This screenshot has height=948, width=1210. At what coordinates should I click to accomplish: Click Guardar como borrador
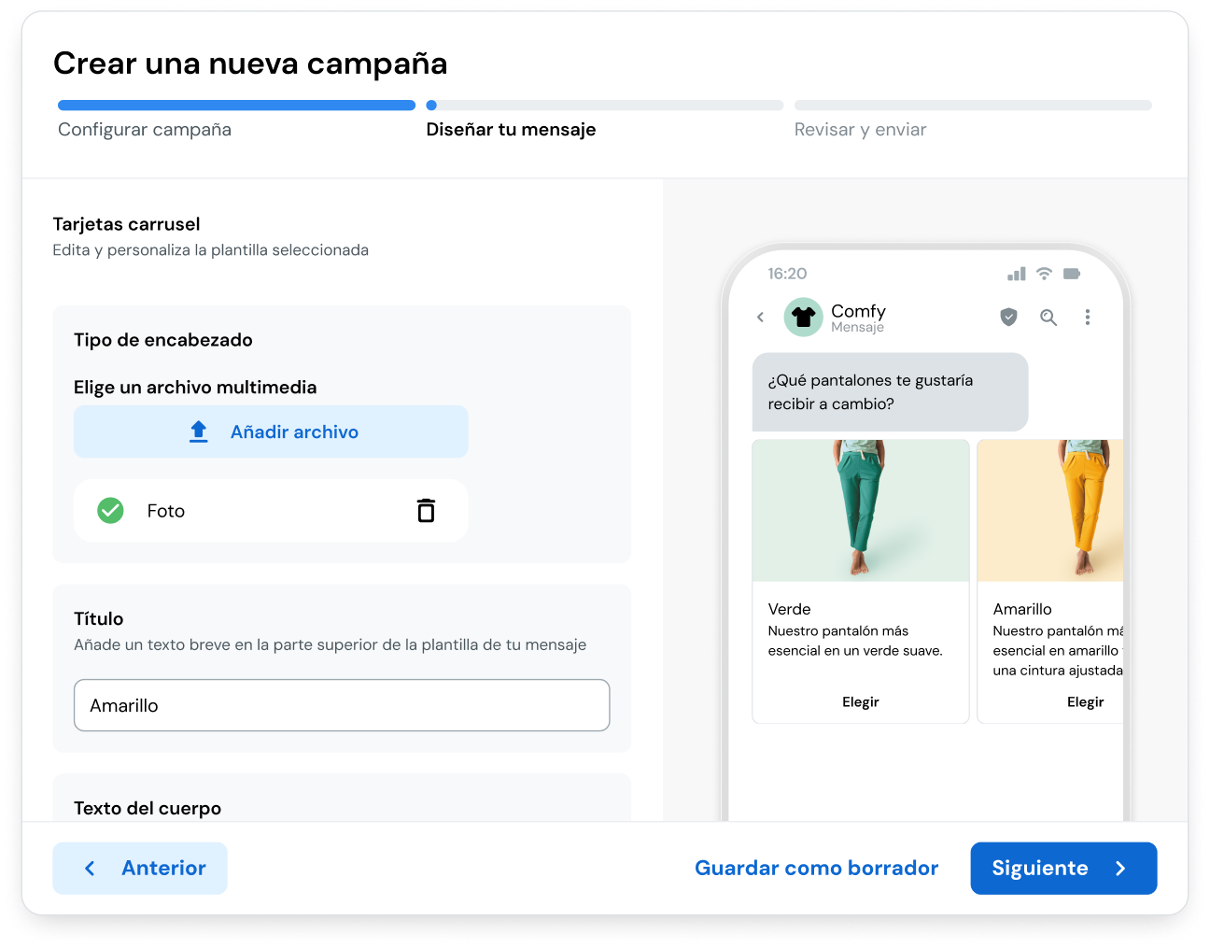(817, 869)
